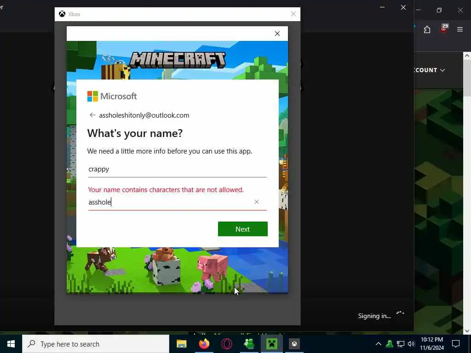Click the Microsoft logo in sign-in dialog
The height and width of the screenshot is (353, 471).
112,97
